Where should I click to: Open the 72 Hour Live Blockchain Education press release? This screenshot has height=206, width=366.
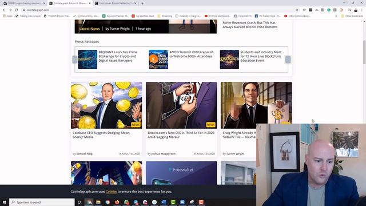pyautogui.click(x=261, y=56)
